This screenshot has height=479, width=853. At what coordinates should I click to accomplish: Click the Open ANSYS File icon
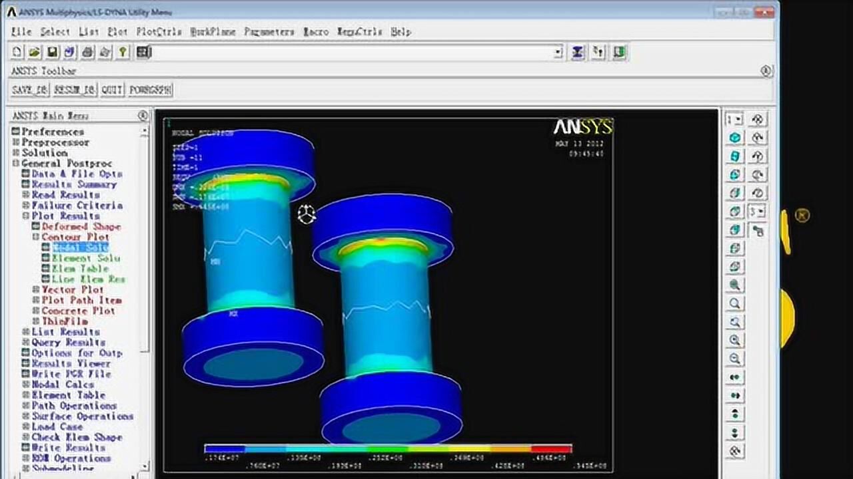pos(35,52)
